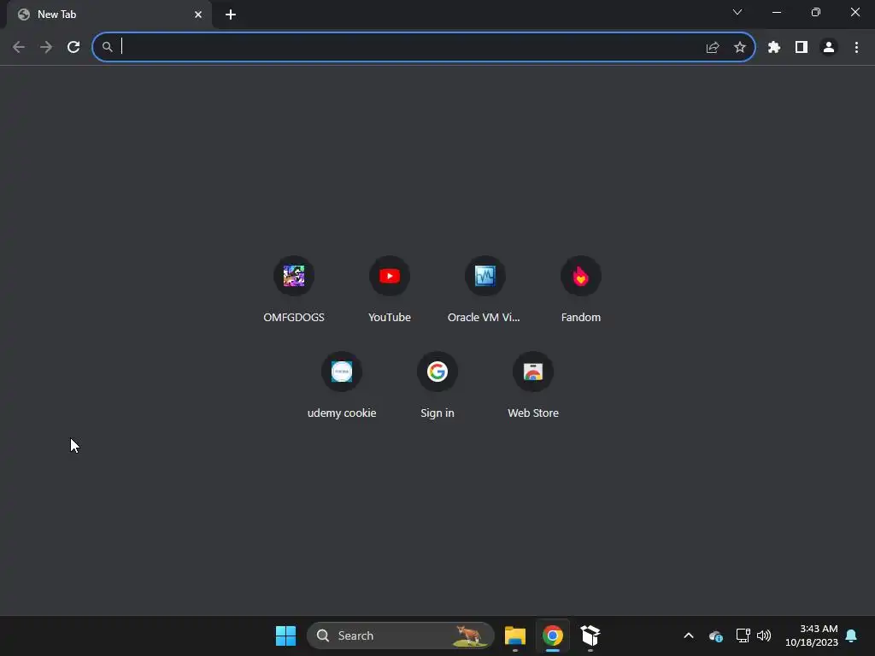This screenshot has width=875, height=656.
Task: Select the New Tab tab
Action: click(109, 15)
